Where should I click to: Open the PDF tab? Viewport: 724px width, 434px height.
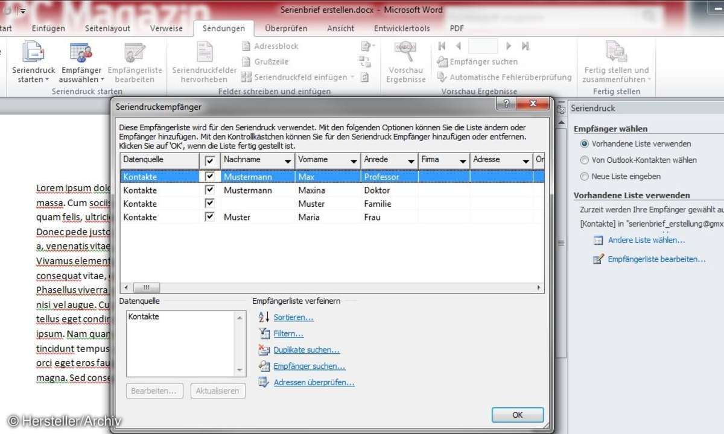point(457,28)
